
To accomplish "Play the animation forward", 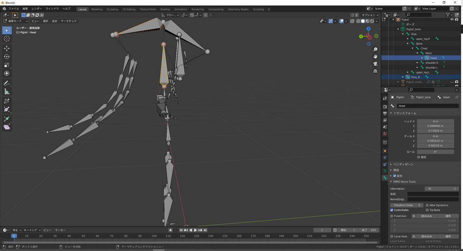I will click(195, 230).
